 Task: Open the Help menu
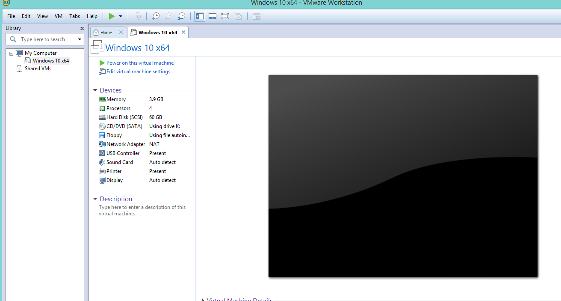tap(92, 16)
